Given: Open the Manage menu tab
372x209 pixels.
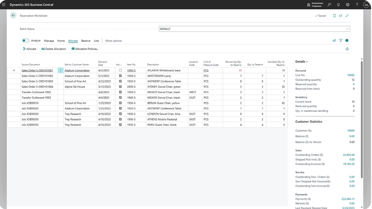Looking at the screenshot, I should [49, 40].
